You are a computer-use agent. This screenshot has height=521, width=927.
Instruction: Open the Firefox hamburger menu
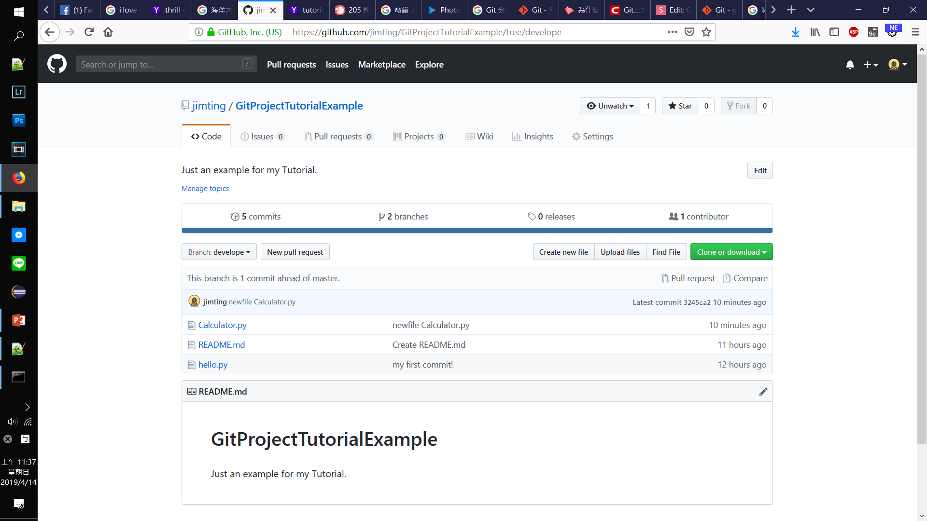point(915,32)
